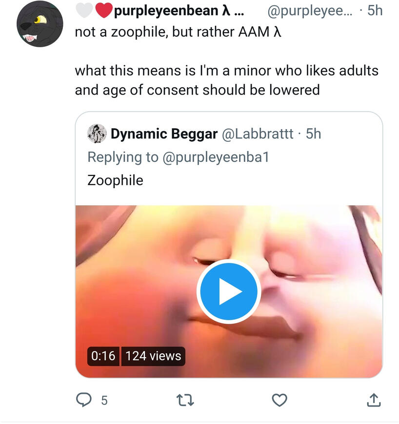Click the truncated @purpleyee... handle

[310, 10]
